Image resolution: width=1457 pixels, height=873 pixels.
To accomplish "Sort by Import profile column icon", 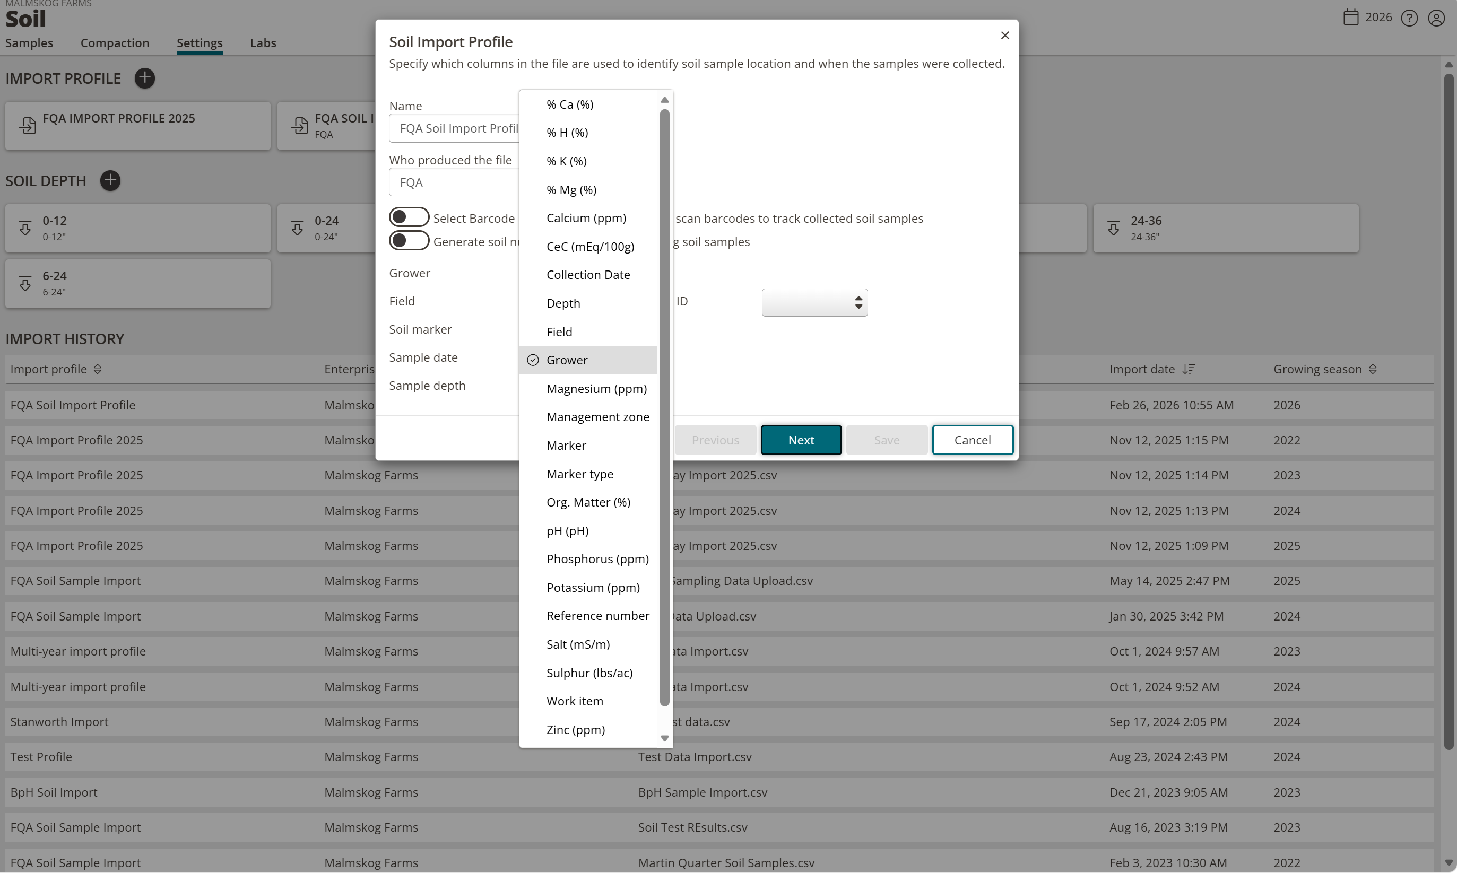I will [x=98, y=369].
